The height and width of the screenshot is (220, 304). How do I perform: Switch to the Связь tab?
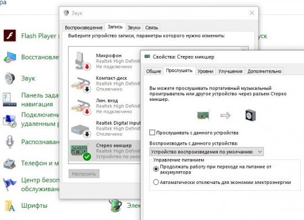(151, 28)
